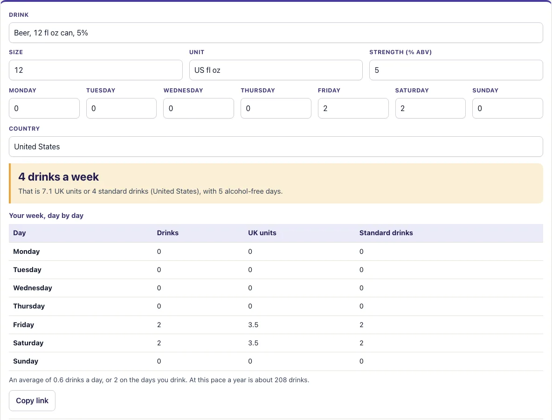This screenshot has width=552, height=420.
Task: Click Sunday's Standard drinks cell value 0
Action: 361,361
